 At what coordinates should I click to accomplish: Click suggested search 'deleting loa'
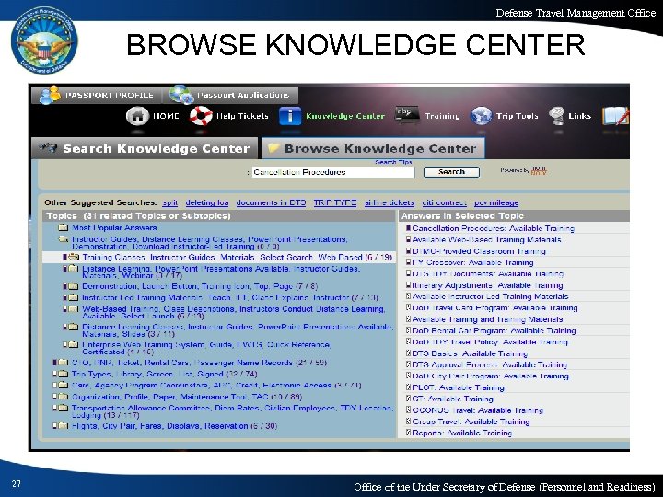(x=207, y=202)
